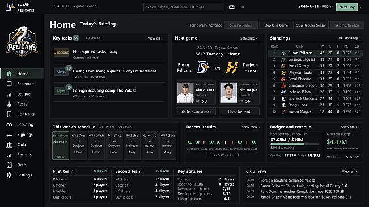Viewport: 369px width, 207px height.
Task: Show More in Recent Results
Action: coord(251,127)
